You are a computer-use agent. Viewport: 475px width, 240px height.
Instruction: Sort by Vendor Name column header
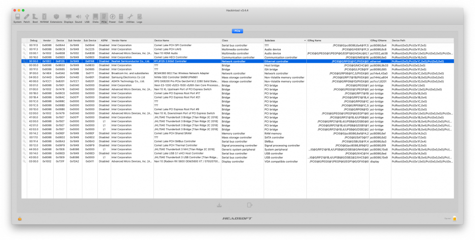click(132, 40)
